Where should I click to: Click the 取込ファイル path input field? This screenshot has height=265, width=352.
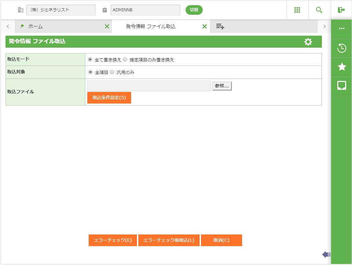tap(149, 86)
